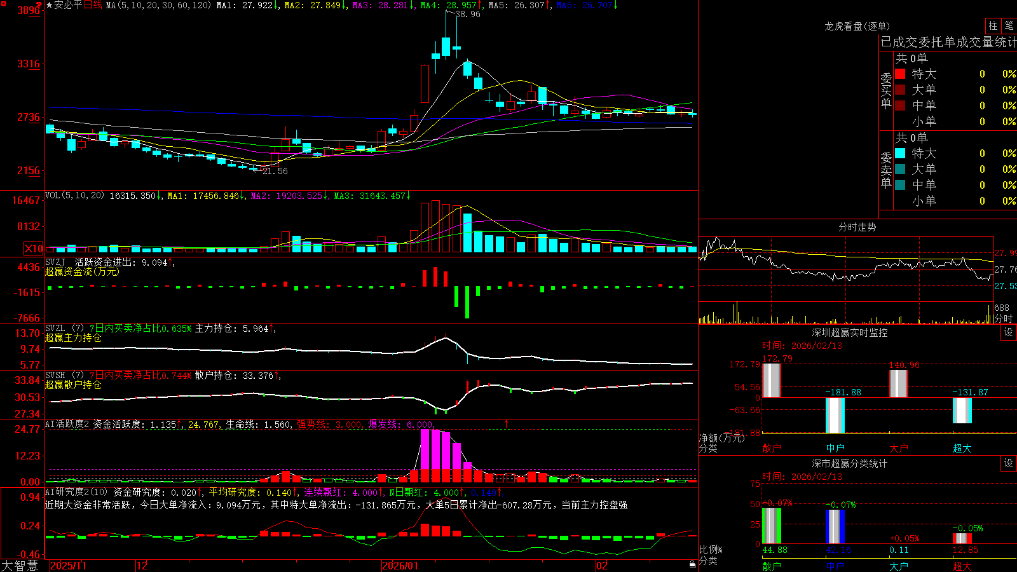Viewport: 1017px width, 572px height.
Task: Click the 44.88 散户 ratio value
Action: [774, 550]
